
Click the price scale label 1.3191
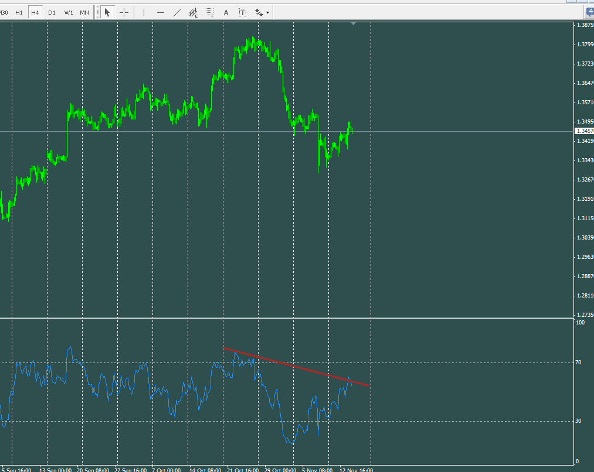[585, 199]
